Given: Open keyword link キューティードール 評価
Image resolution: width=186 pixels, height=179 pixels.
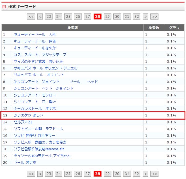Looking at the screenshot, I should click(x=35, y=41).
